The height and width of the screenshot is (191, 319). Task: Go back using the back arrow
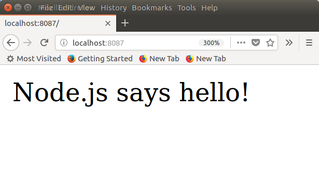click(x=11, y=43)
